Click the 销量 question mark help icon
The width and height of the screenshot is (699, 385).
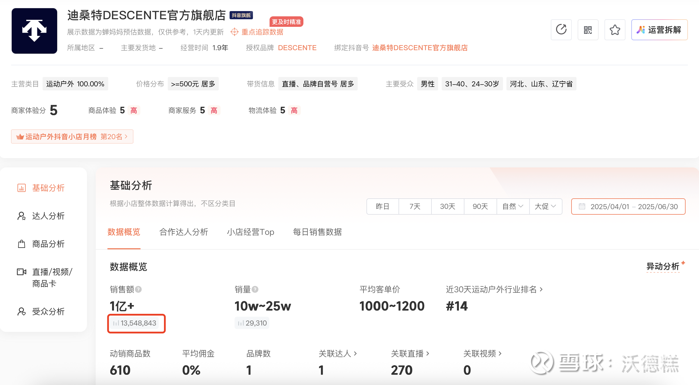[255, 289]
